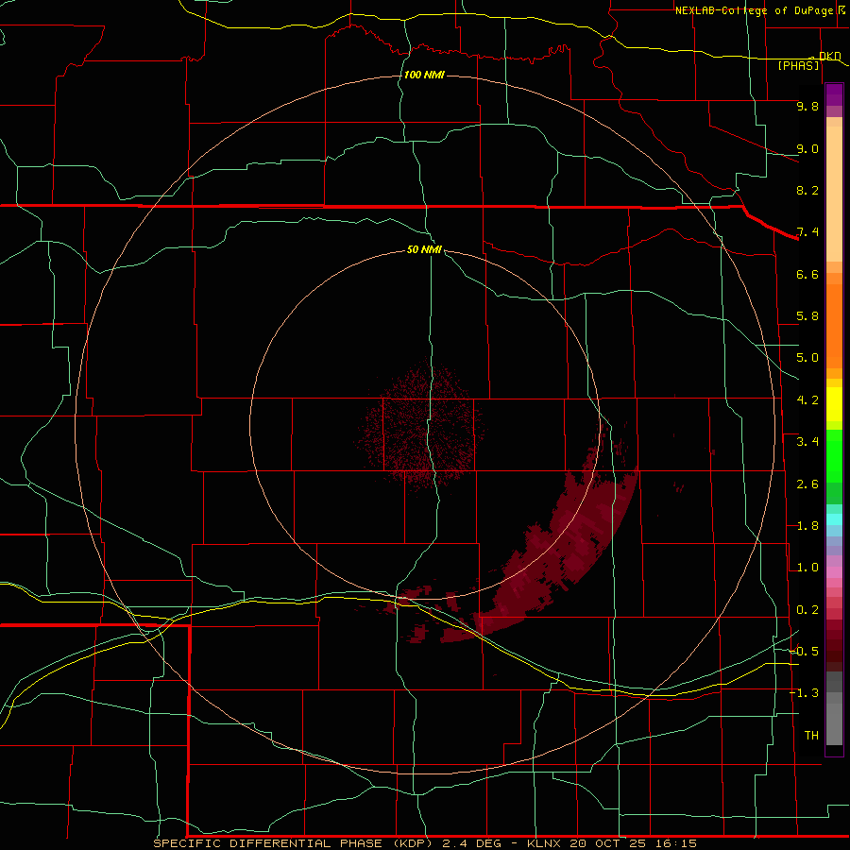Click the [PHAS] legend label
This screenshot has width=850, height=850.
(x=798, y=66)
